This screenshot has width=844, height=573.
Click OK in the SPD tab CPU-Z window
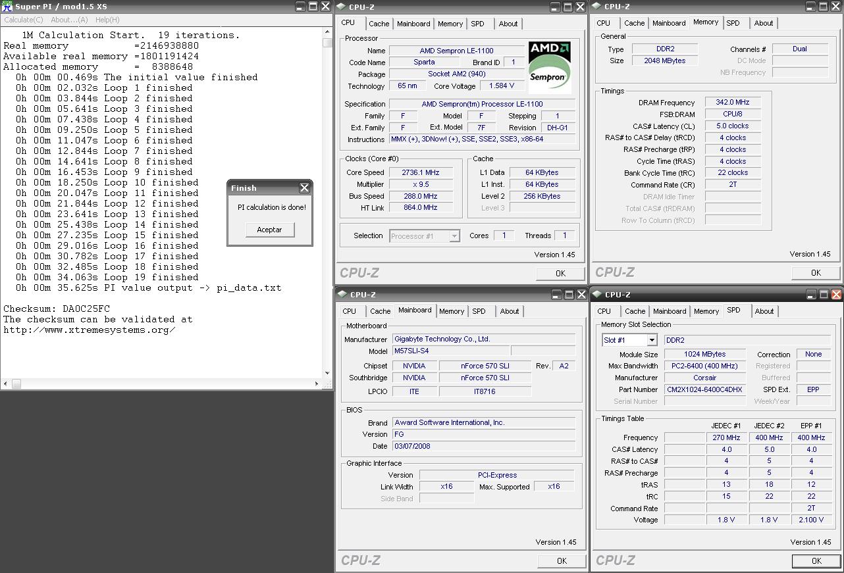pos(816,561)
